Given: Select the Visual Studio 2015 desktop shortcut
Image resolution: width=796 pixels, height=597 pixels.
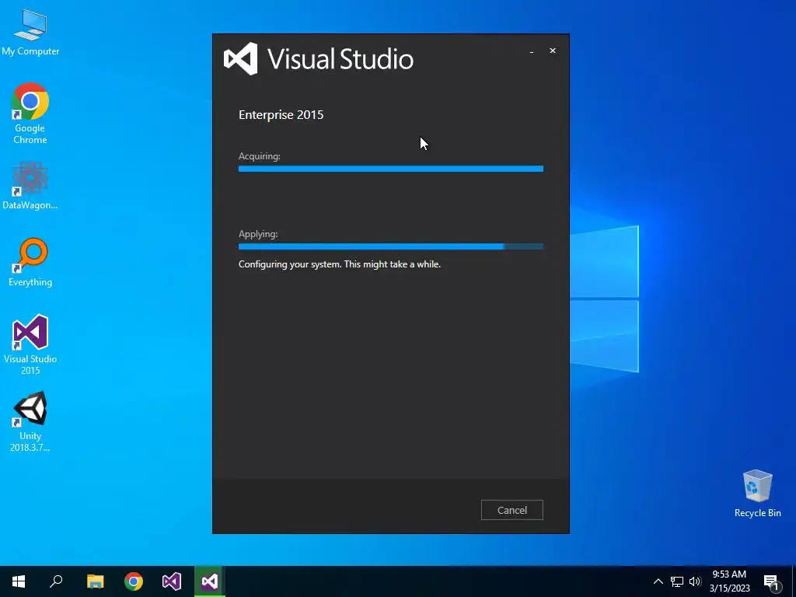Looking at the screenshot, I should pyautogui.click(x=30, y=344).
